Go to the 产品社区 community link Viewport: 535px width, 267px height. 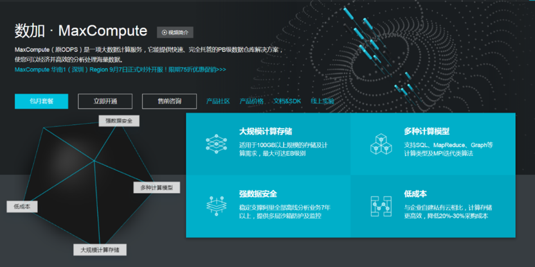[218, 101]
